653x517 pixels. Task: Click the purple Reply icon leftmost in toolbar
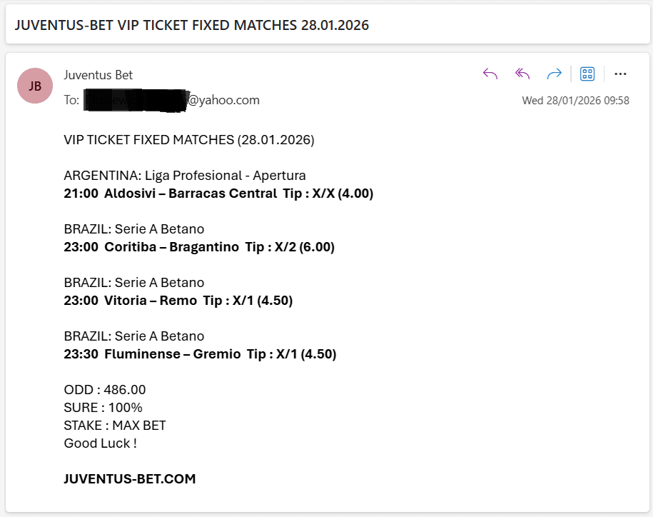coord(490,74)
